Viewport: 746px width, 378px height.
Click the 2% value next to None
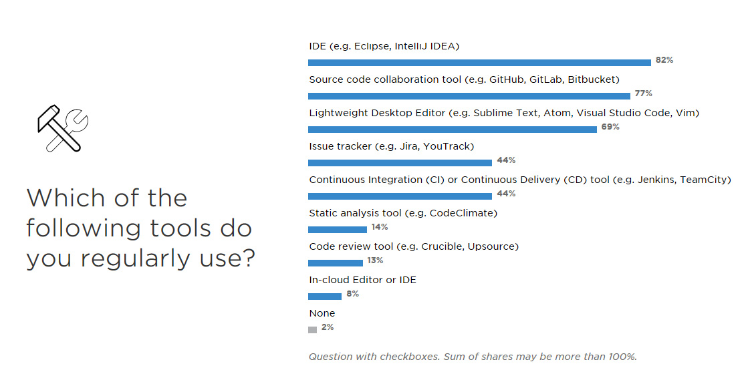pos(328,327)
